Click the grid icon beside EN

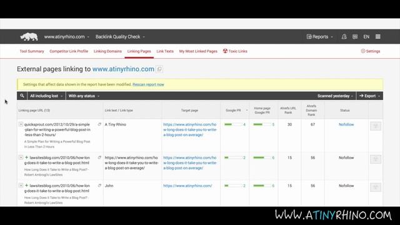[x=355, y=37]
